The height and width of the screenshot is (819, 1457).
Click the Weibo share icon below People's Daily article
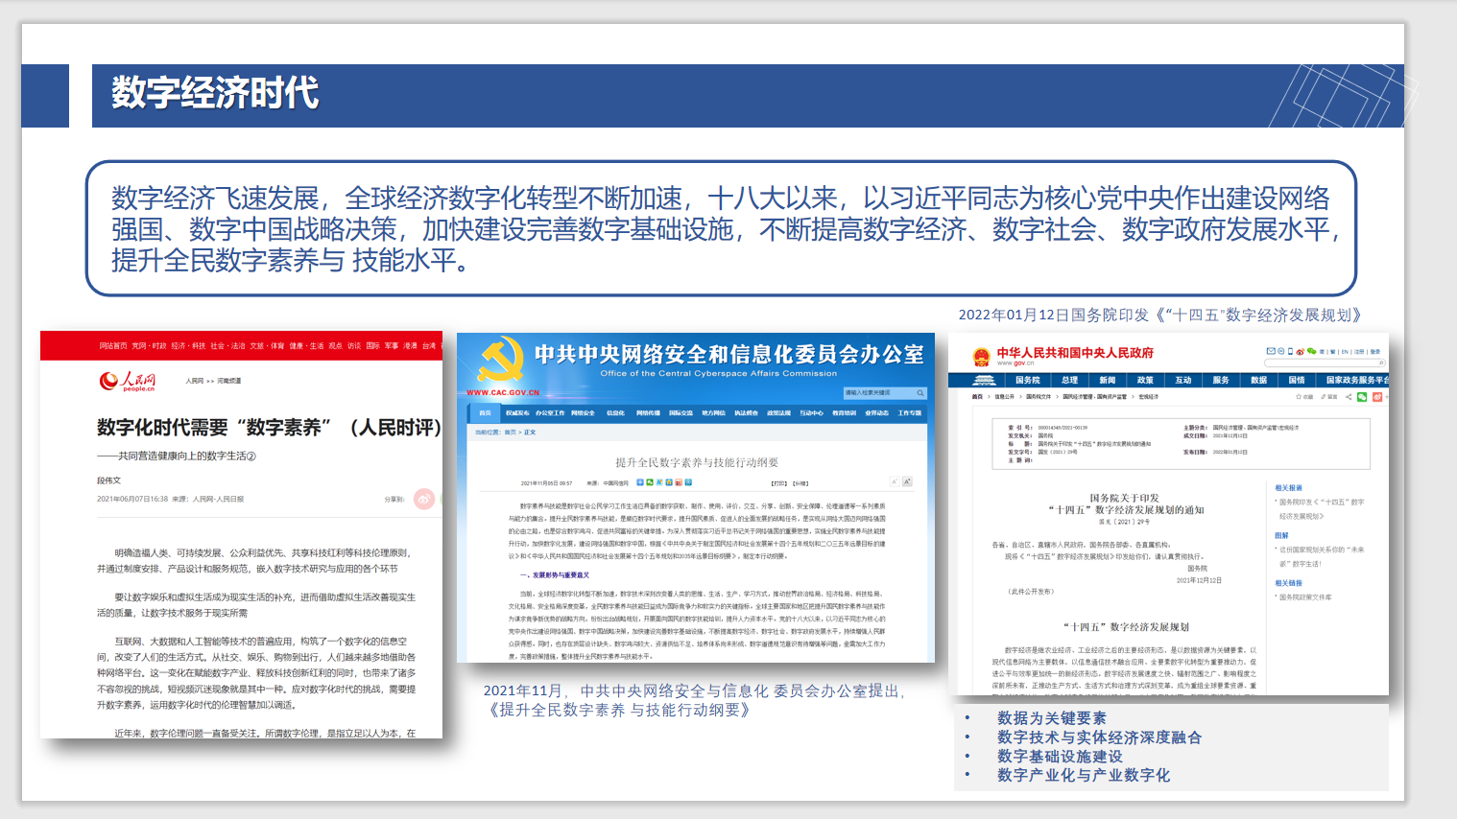[422, 500]
